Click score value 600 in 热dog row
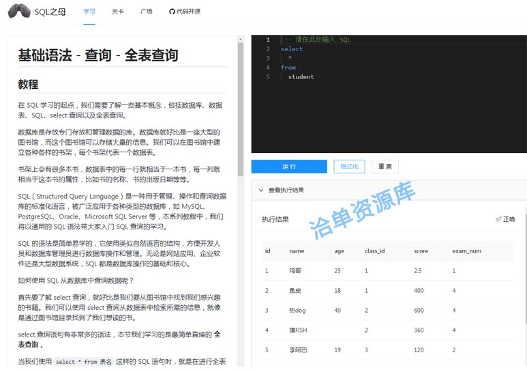Image resolution: width=527 pixels, height=370 pixels. coord(419,310)
